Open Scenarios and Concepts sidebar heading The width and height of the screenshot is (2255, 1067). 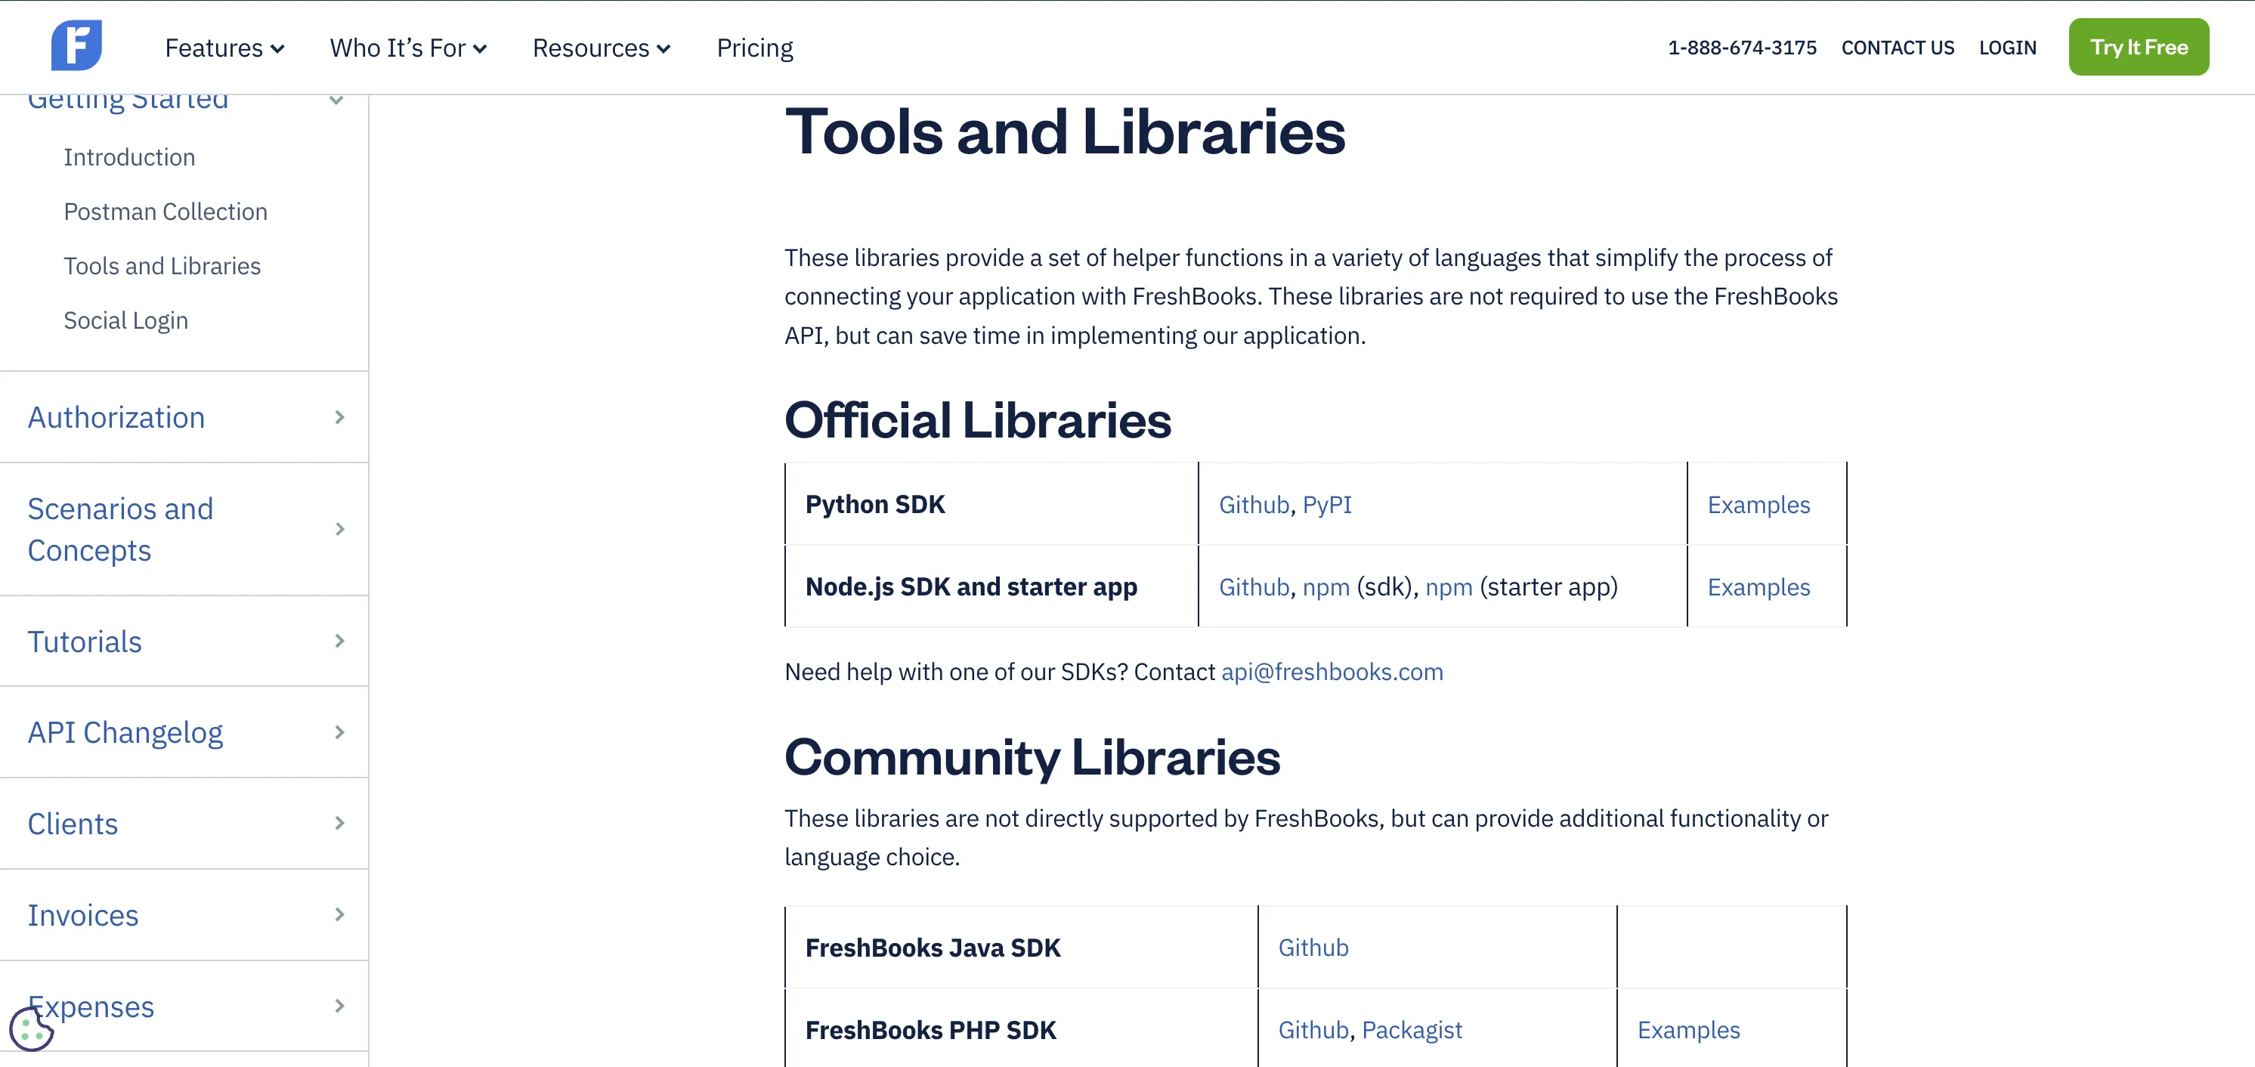[121, 530]
